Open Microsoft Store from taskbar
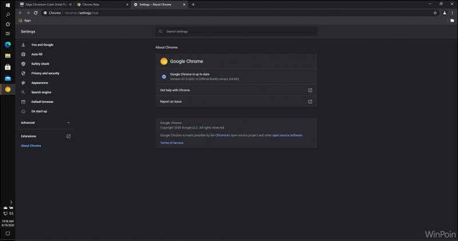Image resolution: width=458 pixels, height=241 pixels. (x=7, y=67)
